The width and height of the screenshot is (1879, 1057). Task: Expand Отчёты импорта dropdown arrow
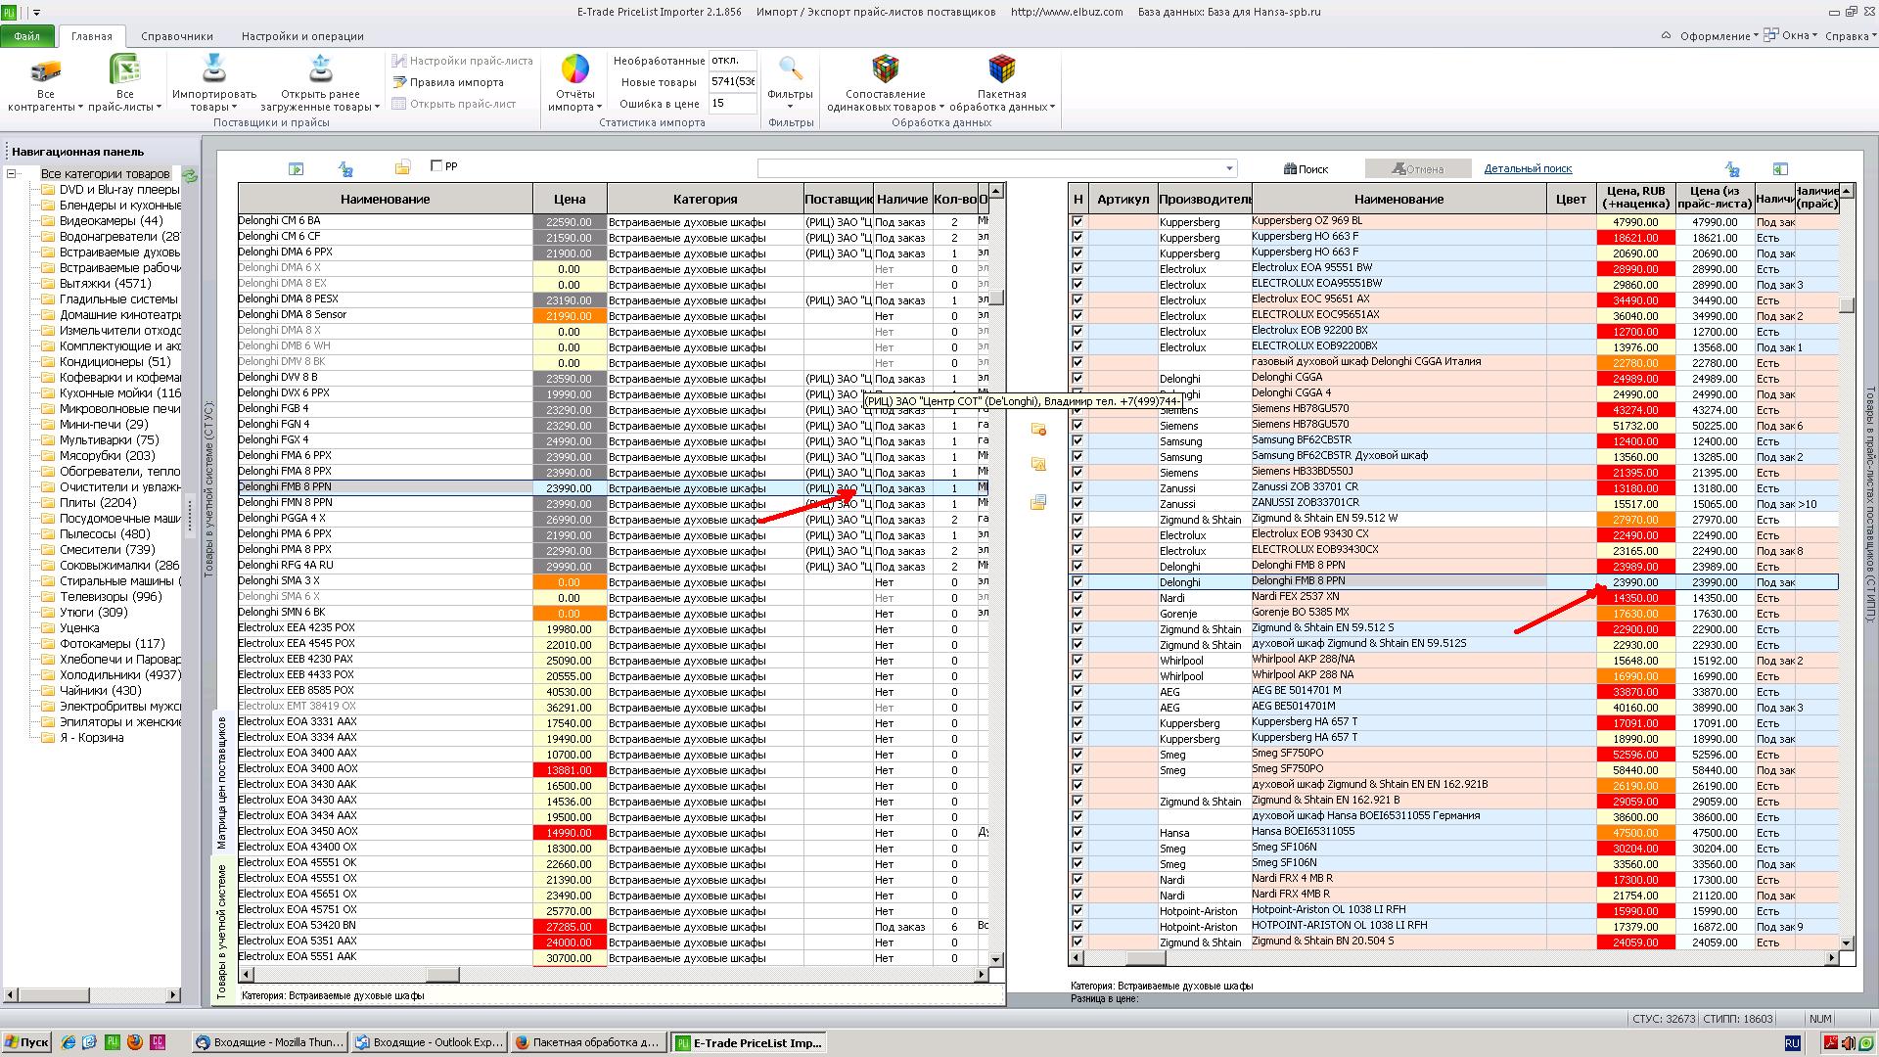click(x=599, y=108)
